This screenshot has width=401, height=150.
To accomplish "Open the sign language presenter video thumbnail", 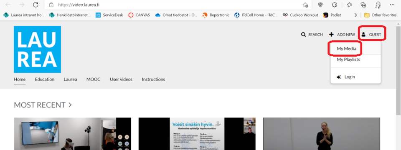I will [x=322, y=134].
